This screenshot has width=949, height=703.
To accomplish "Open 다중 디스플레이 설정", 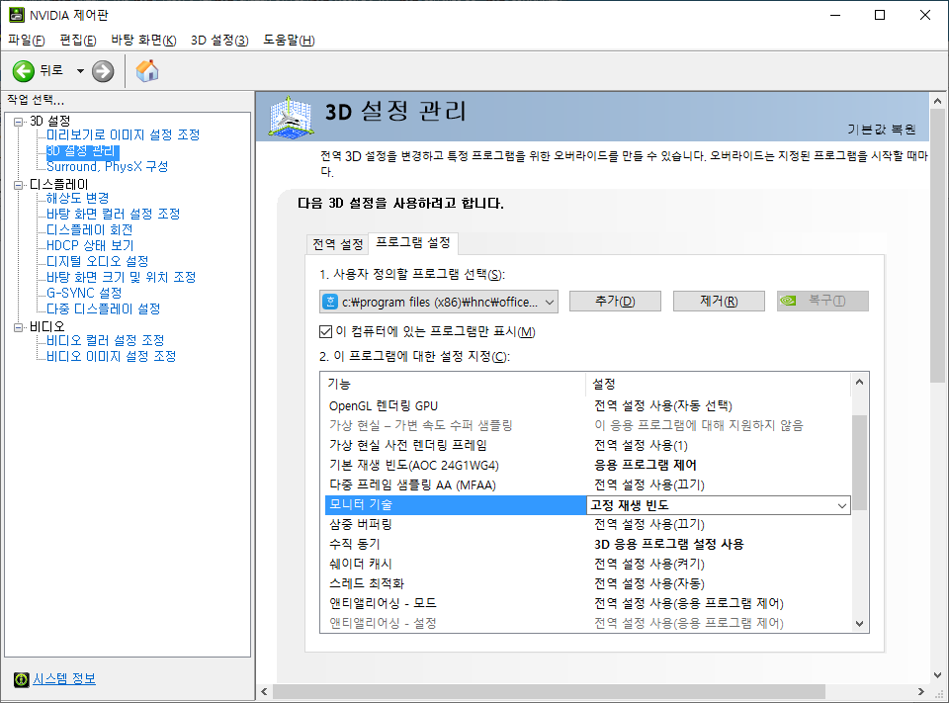I will pyautogui.click(x=104, y=308).
